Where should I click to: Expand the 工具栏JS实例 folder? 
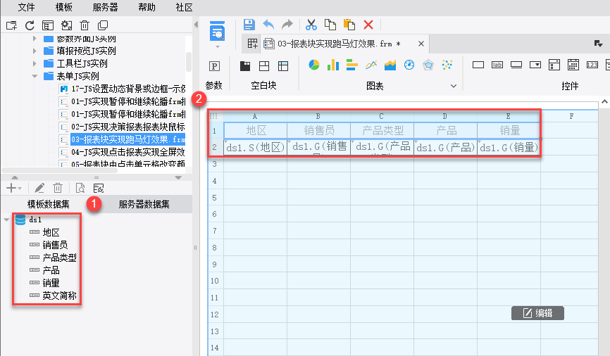(35, 63)
